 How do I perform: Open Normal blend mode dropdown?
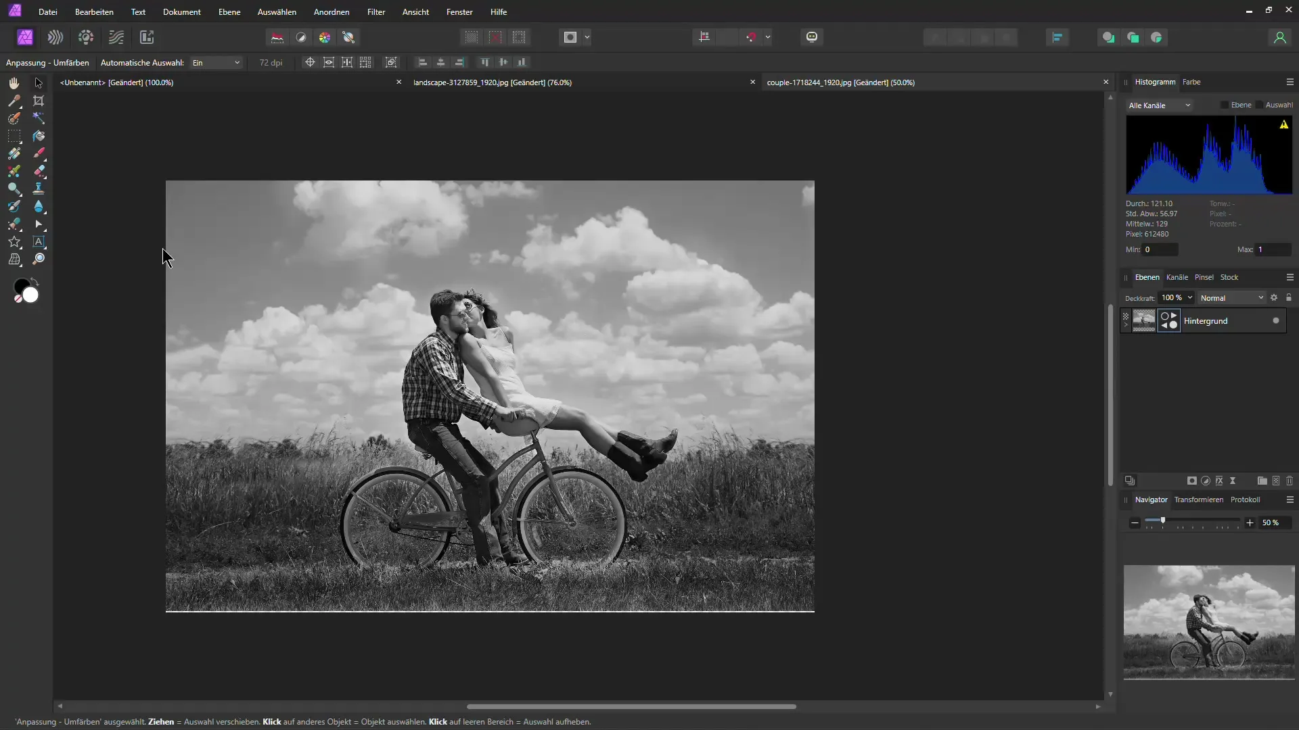(x=1232, y=297)
